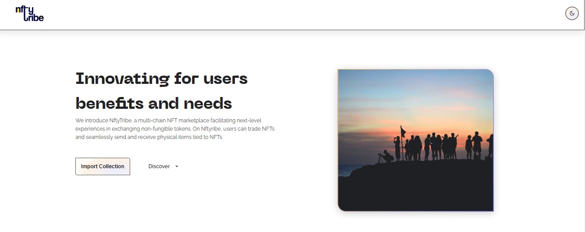This screenshot has width=585, height=232.
Task: Toggle dark mode moon icon
Action: [572, 14]
